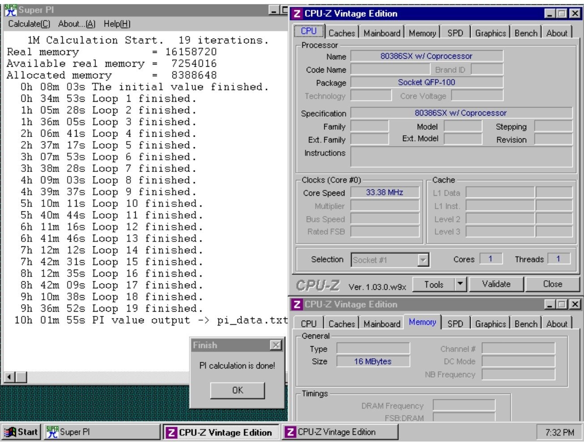Open the Calculate(C) menu in Super PI
The height and width of the screenshot is (442, 584).
click(29, 24)
